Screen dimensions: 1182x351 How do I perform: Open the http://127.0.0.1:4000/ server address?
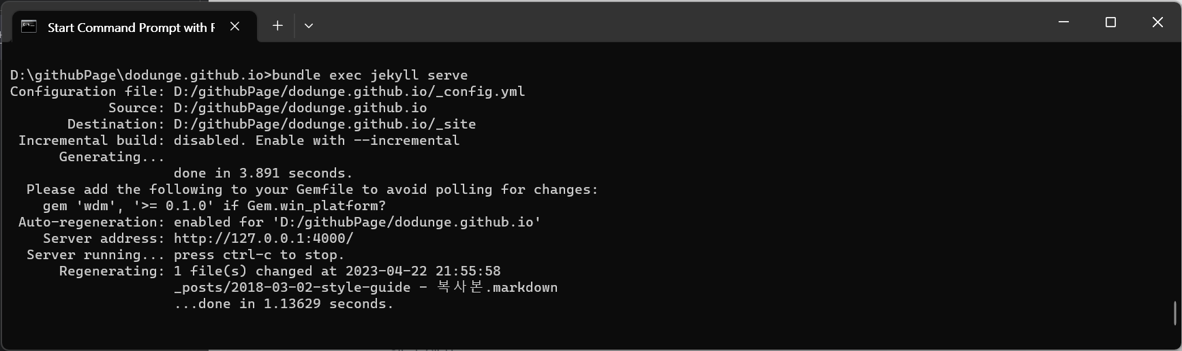pyautogui.click(x=264, y=239)
